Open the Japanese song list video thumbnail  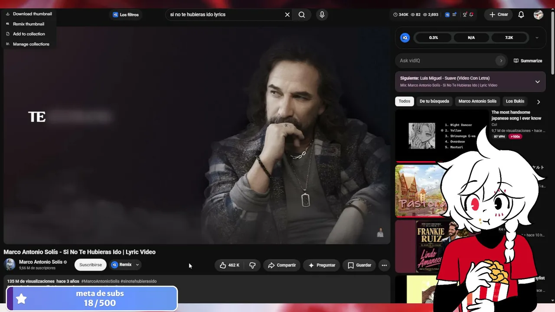441,136
